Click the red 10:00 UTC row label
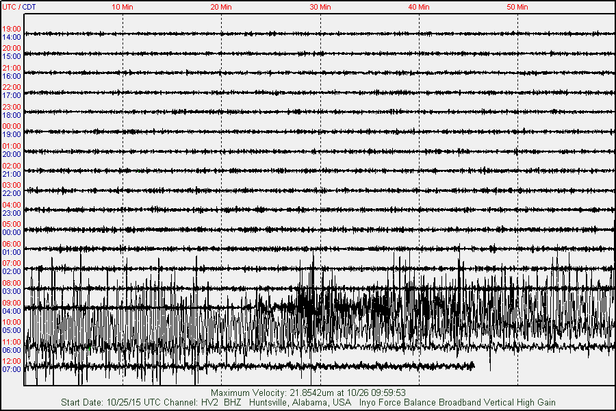 tap(12, 322)
